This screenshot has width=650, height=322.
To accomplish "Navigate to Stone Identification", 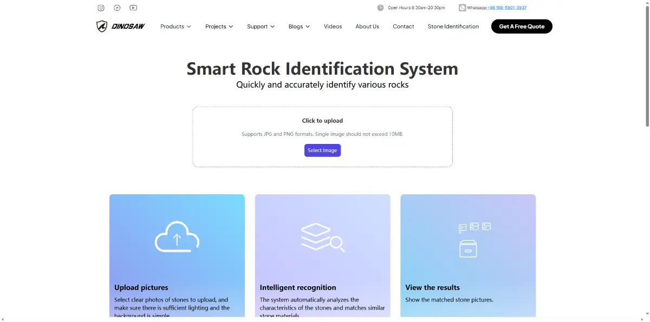I will click(x=453, y=27).
